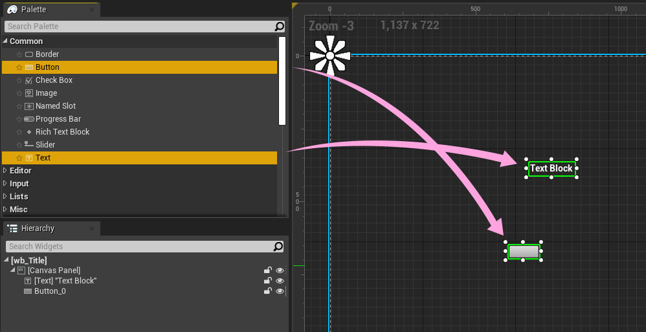This screenshot has width=646, height=332.
Task: Close the Palette tab
Action: tap(91, 10)
